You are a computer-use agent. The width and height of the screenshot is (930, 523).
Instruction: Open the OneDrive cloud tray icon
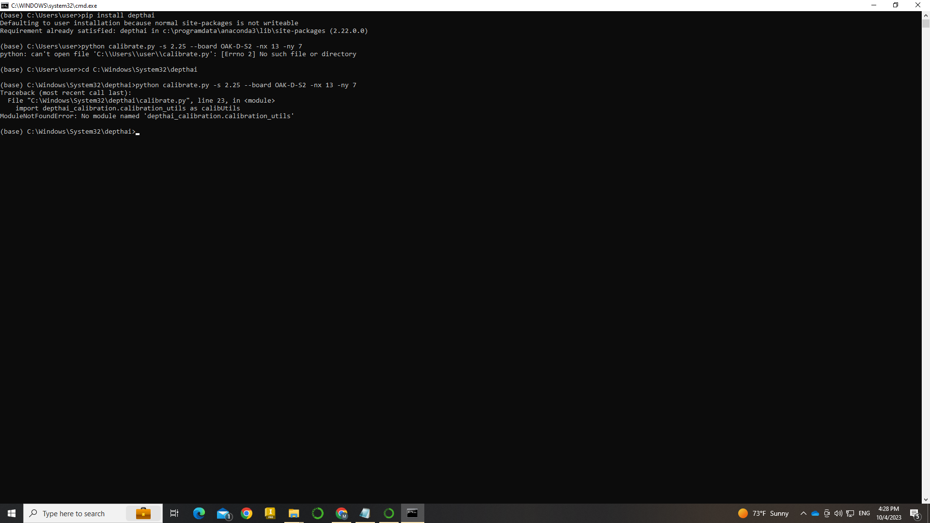(x=815, y=513)
